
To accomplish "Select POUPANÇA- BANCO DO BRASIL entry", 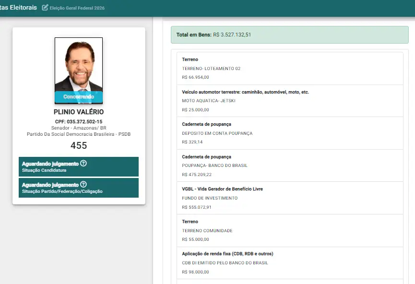I will click(x=214, y=166).
